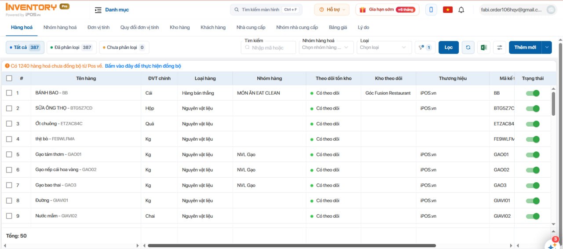Click the Inventory Pro logo
Image resolution: width=563 pixels, height=249 pixels.
[37, 10]
